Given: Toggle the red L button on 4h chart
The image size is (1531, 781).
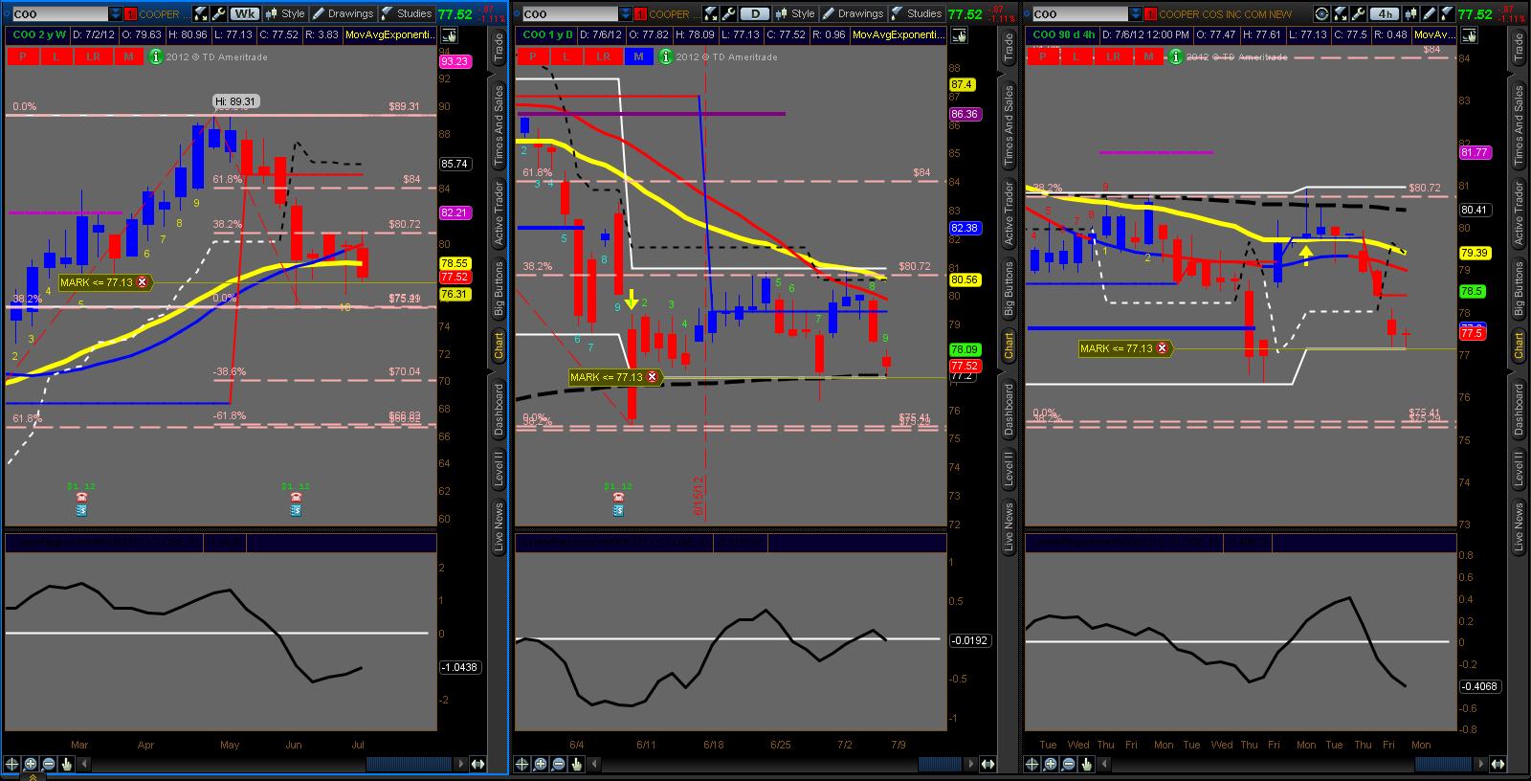Looking at the screenshot, I should (1077, 56).
